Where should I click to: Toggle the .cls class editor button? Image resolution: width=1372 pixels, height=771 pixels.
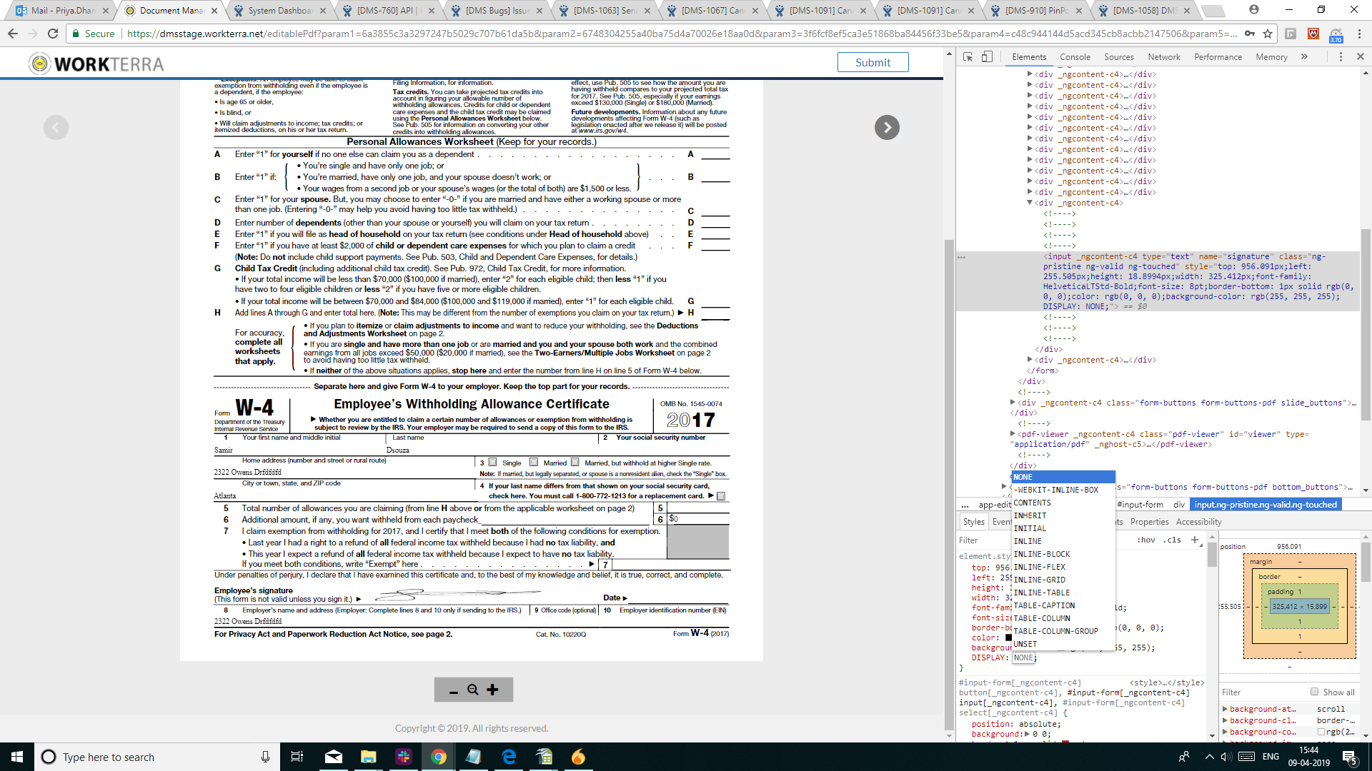(1172, 540)
